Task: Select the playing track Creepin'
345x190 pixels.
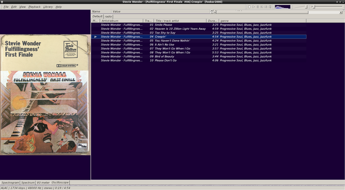Action: point(199,37)
